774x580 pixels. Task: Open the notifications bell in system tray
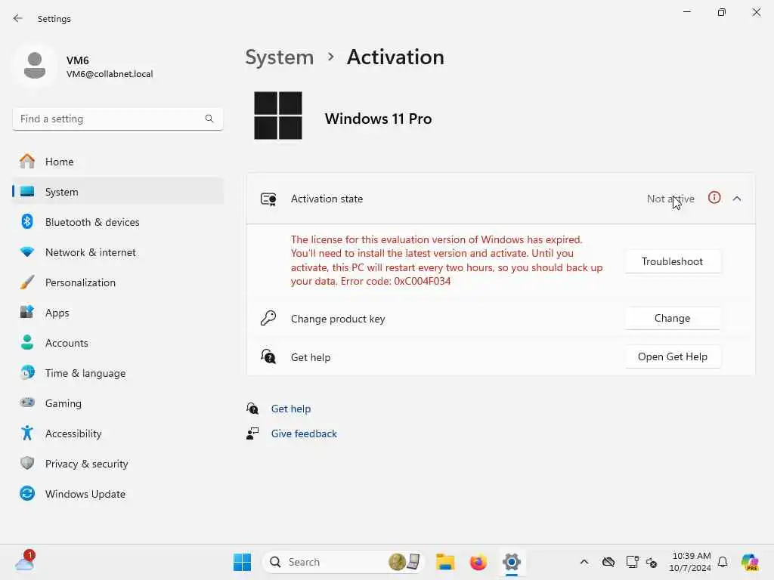[723, 562]
